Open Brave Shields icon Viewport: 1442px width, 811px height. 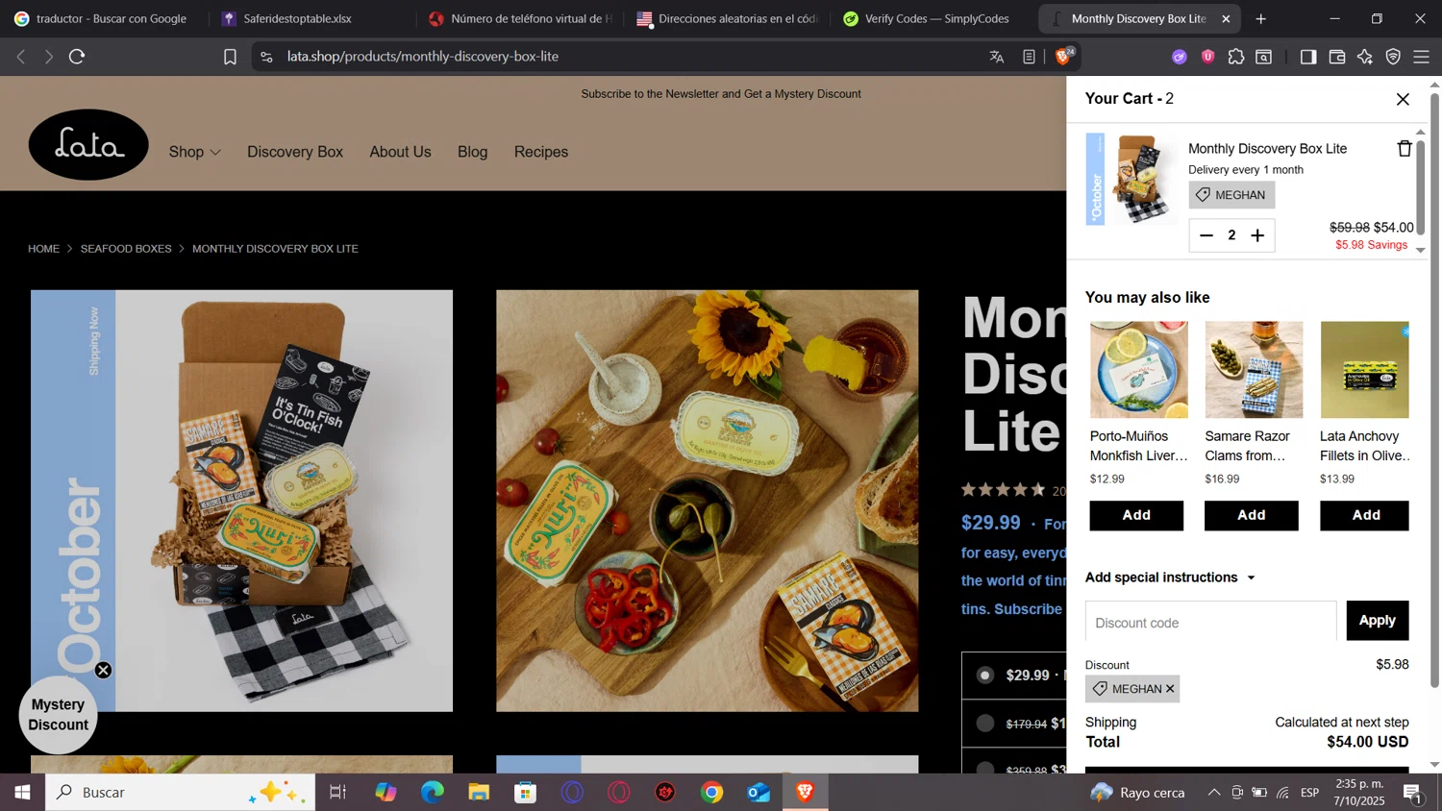[x=1063, y=56]
